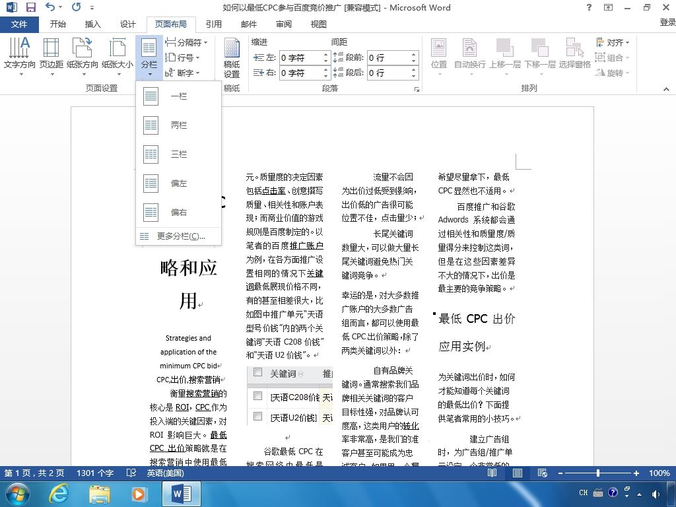Open the 旋转 rotate dropdown
The width and height of the screenshot is (676, 507).
tap(612, 73)
